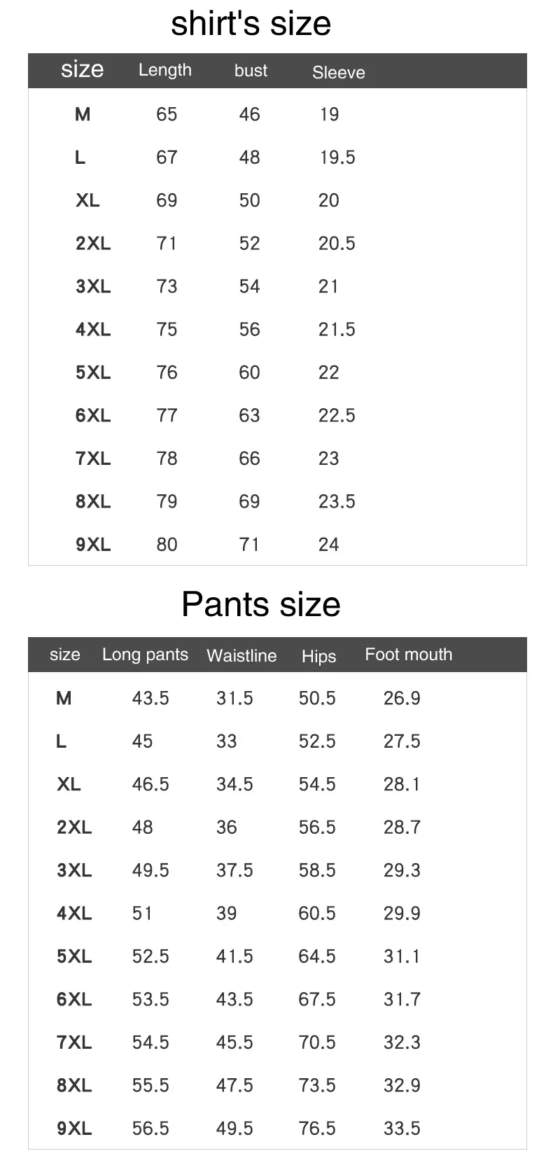Select the sleeve value 23.5
The image size is (553, 1158).
point(337,501)
